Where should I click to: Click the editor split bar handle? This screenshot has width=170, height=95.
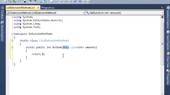162,17
